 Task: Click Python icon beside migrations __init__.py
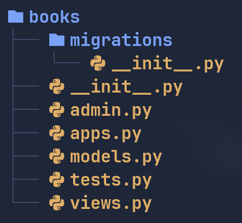point(98,63)
